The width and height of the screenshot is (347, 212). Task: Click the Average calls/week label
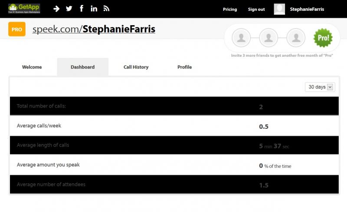coord(39,126)
